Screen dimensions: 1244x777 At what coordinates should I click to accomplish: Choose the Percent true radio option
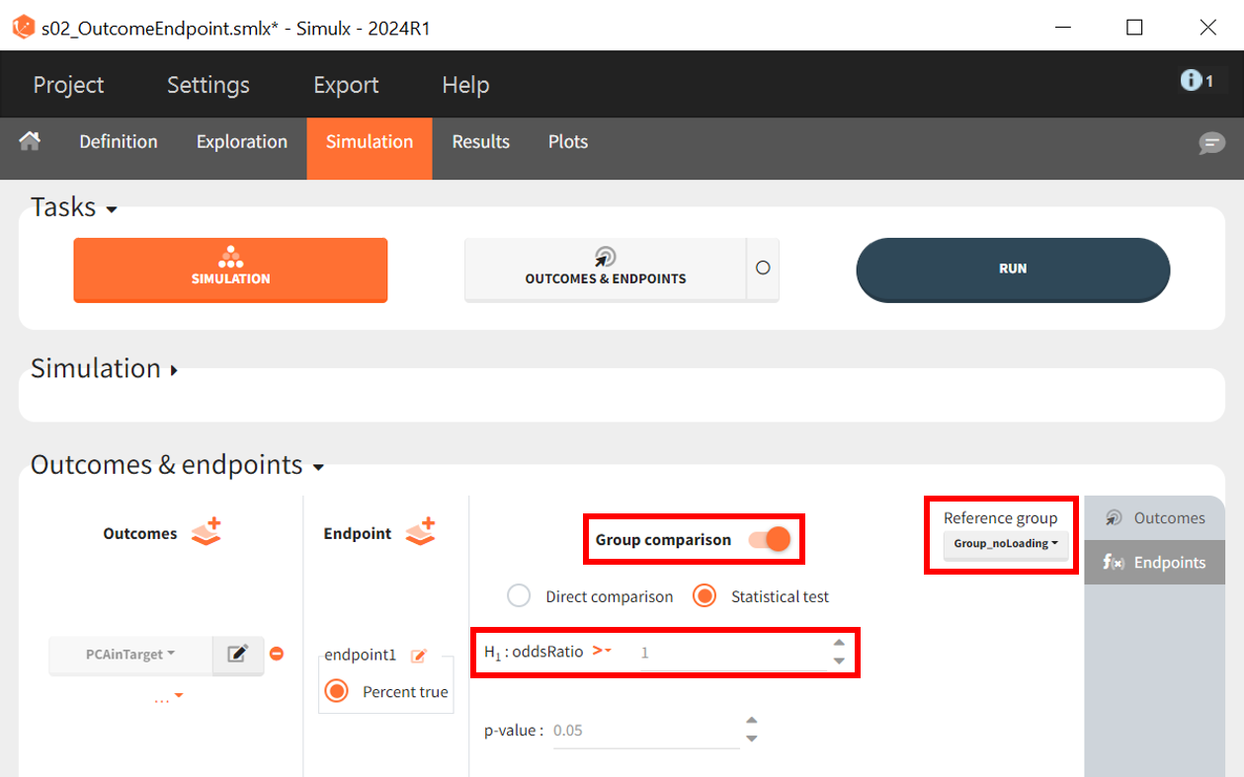337,691
